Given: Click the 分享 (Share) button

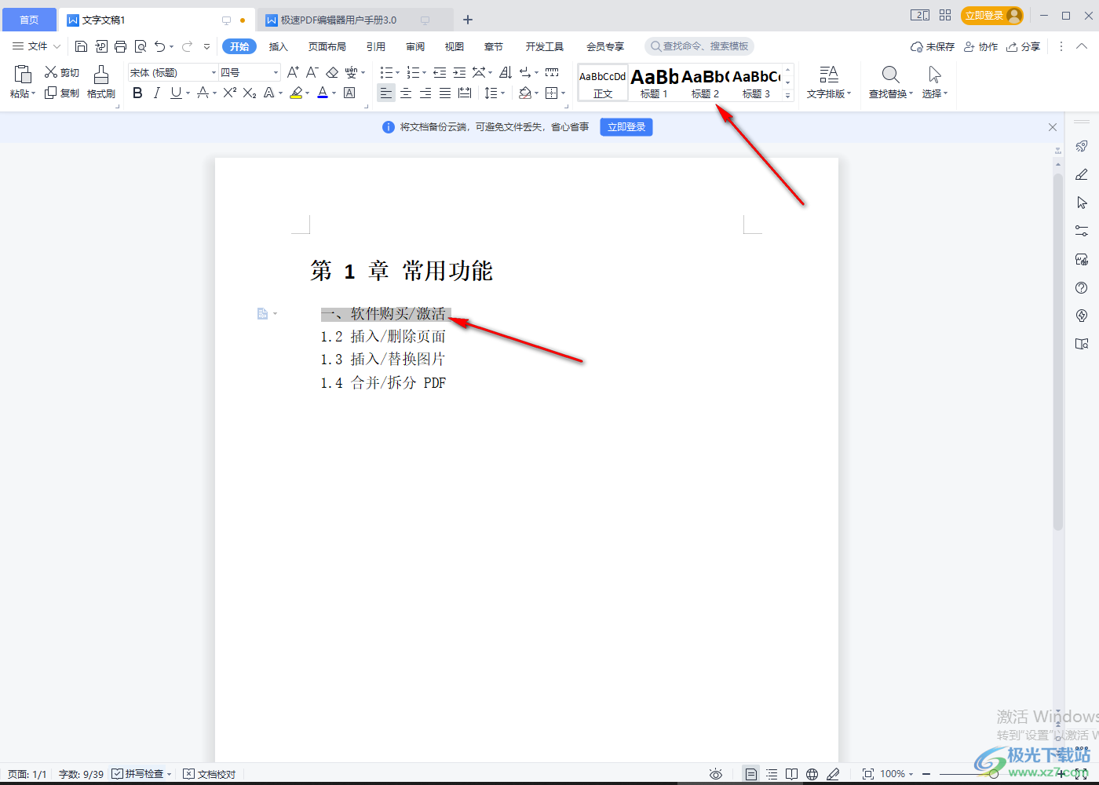Looking at the screenshot, I should [1024, 46].
